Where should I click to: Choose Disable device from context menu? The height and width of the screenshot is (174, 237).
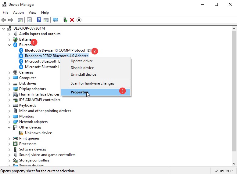95,68
